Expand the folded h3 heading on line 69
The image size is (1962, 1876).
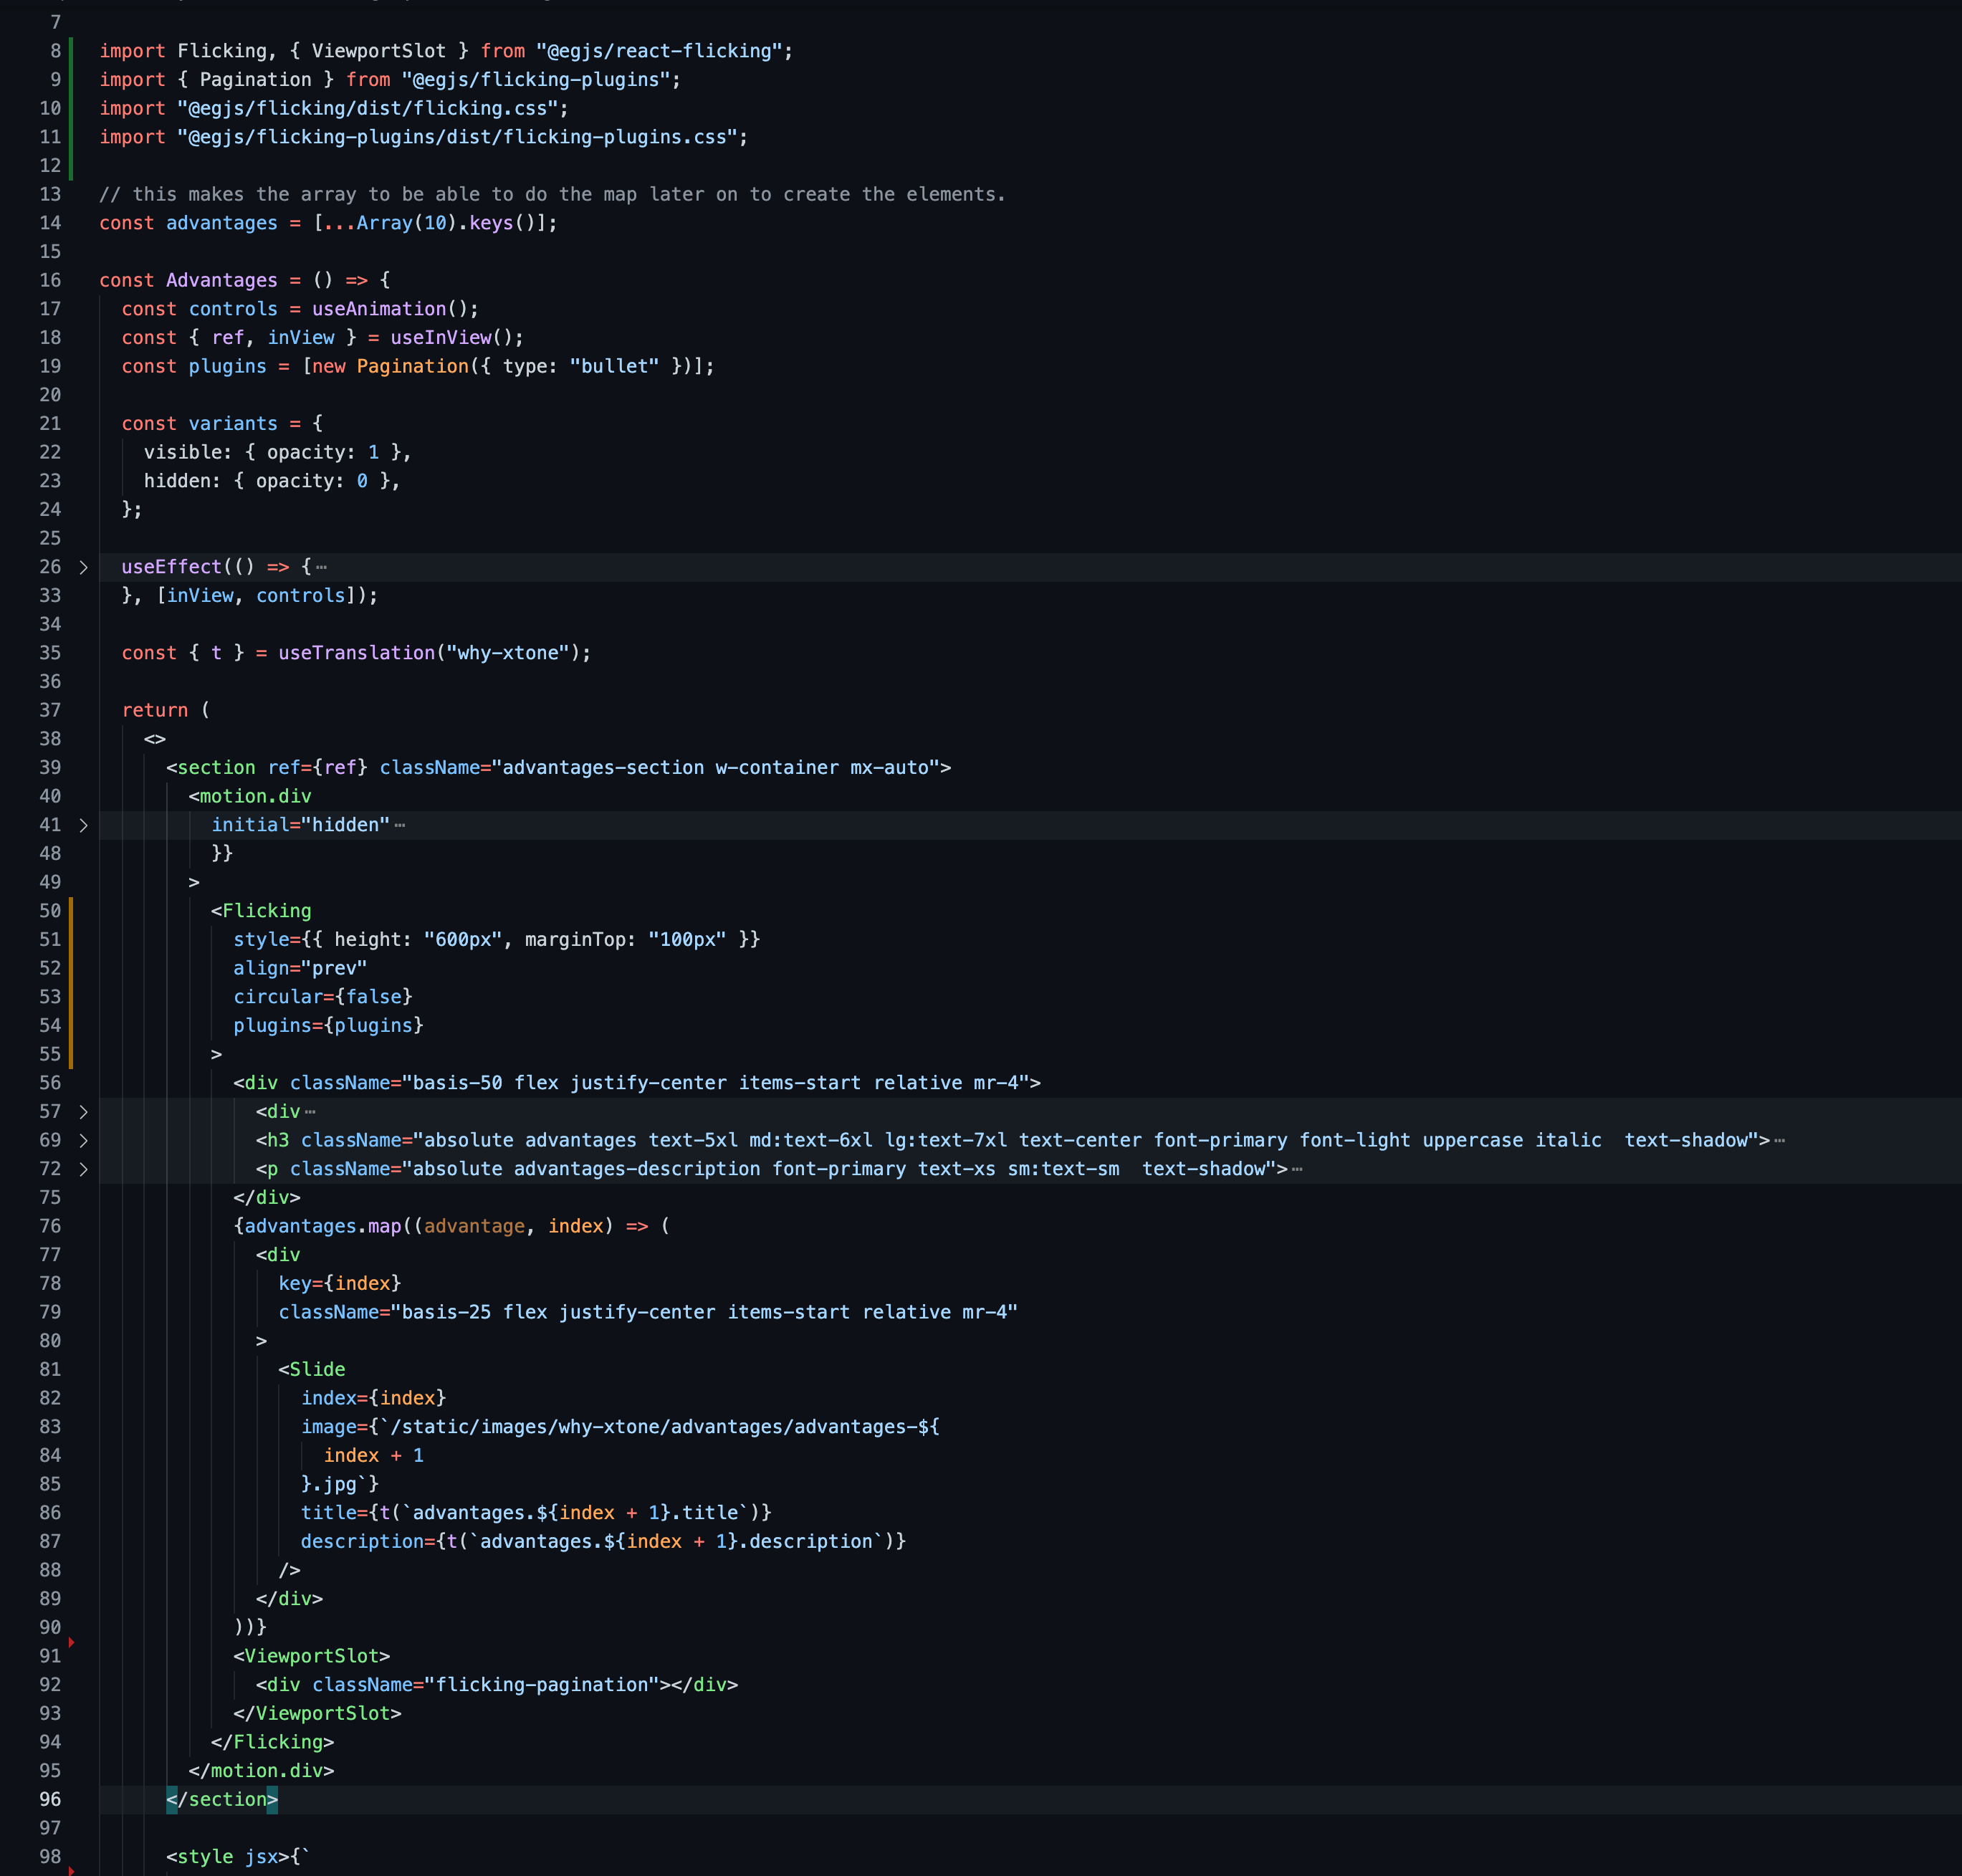(84, 1139)
